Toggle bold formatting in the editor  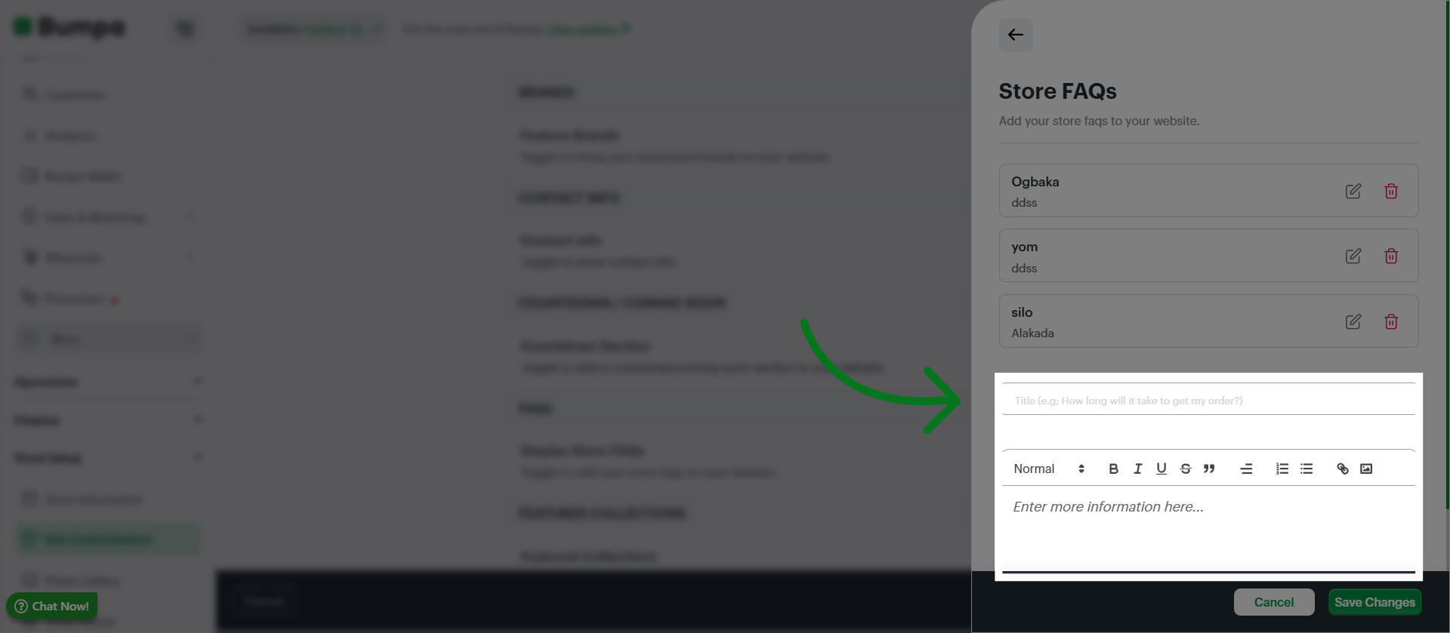tap(1113, 469)
